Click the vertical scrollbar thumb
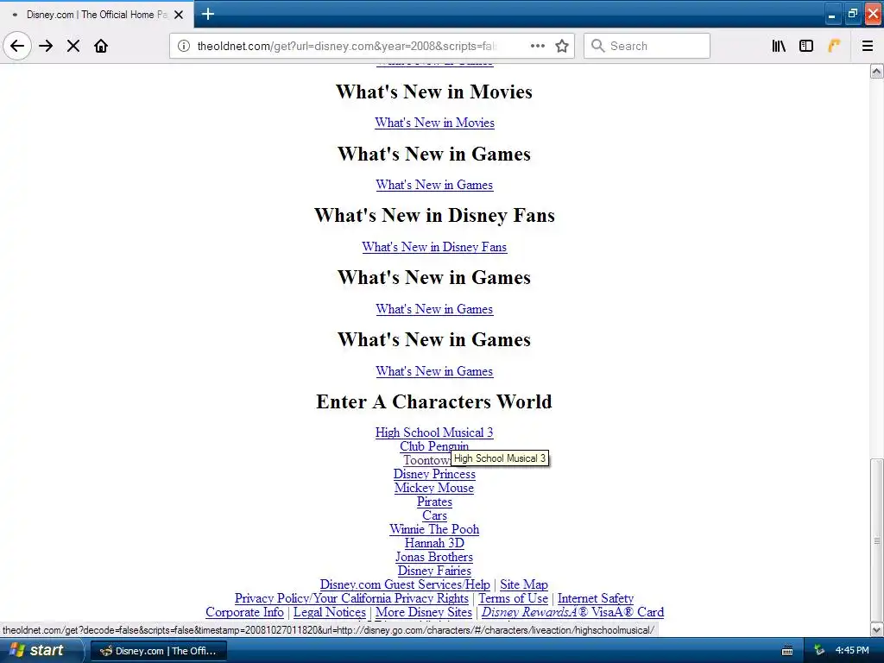884x663 pixels. click(877, 540)
